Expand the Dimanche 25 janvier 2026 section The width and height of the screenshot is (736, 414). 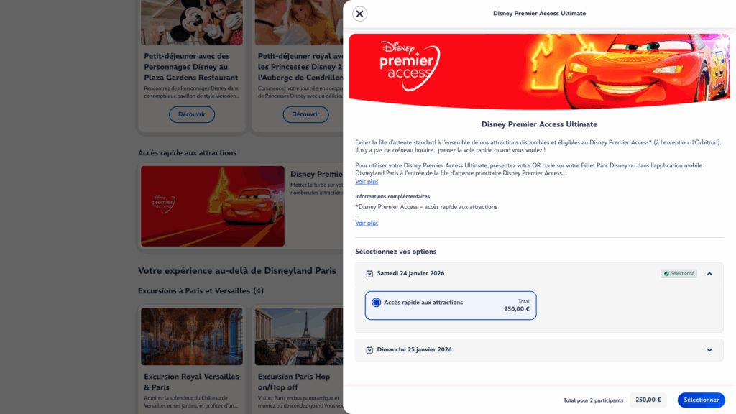[709, 350]
